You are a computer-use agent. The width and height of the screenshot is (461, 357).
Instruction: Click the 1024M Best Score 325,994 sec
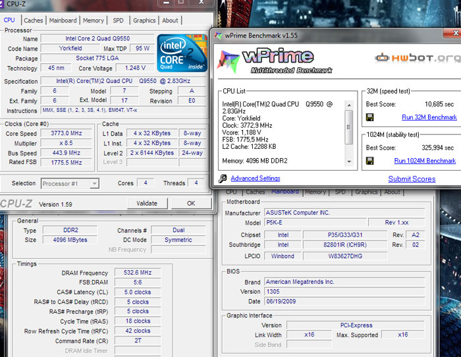tap(437, 148)
